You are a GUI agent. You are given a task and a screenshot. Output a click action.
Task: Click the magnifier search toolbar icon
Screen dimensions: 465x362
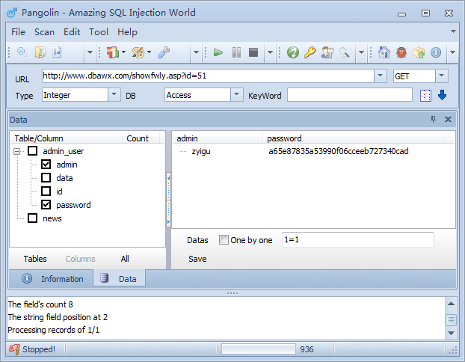pos(22,52)
